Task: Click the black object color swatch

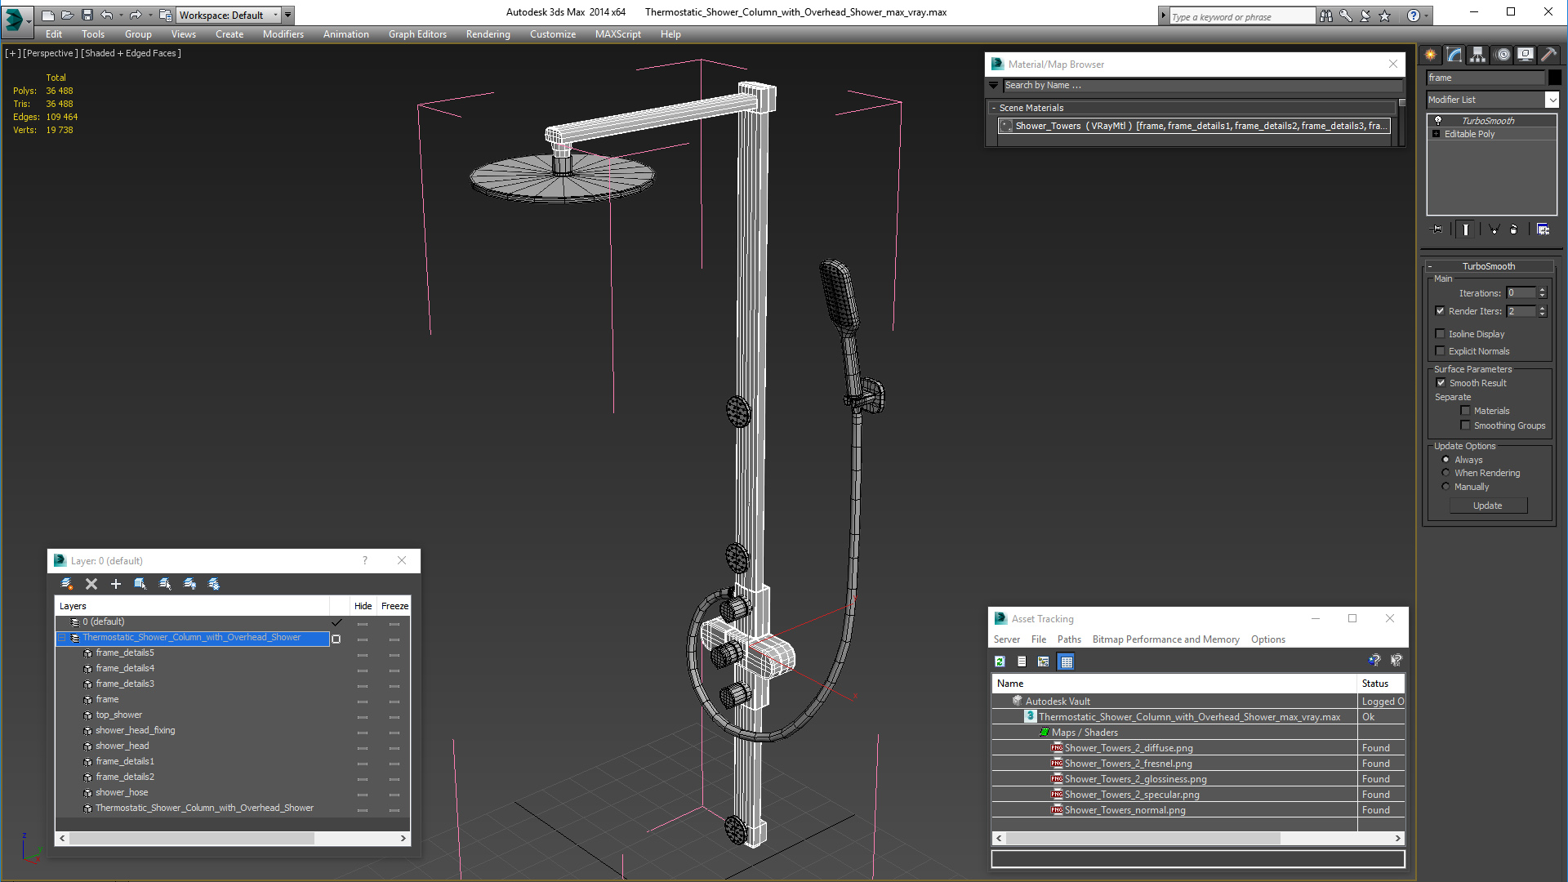Action: [x=1555, y=78]
